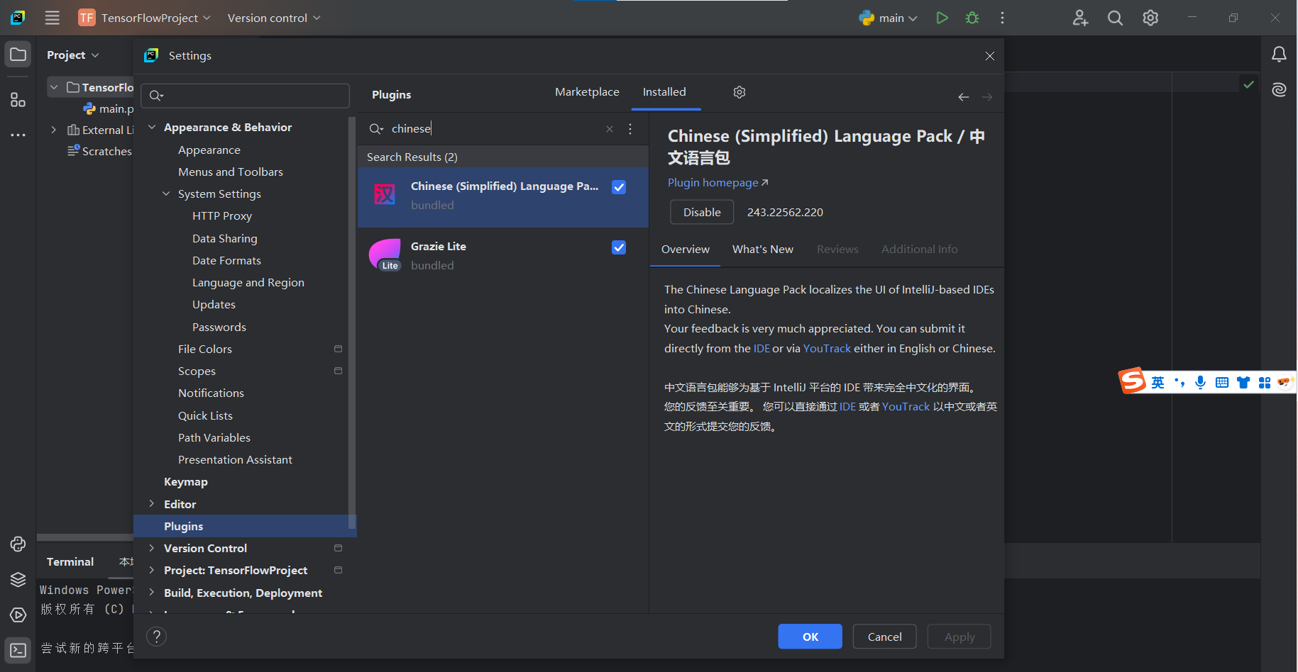The height and width of the screenshot is (672, 1298).
Task: Open Code With Me user icon
Action: coord(1080,18)
